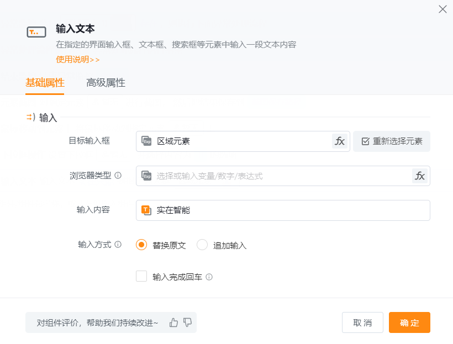The image size is (453, 344).
Task: Switch to the 基础属性 tab
Action: pyautogui.click(x=45, y=83)
